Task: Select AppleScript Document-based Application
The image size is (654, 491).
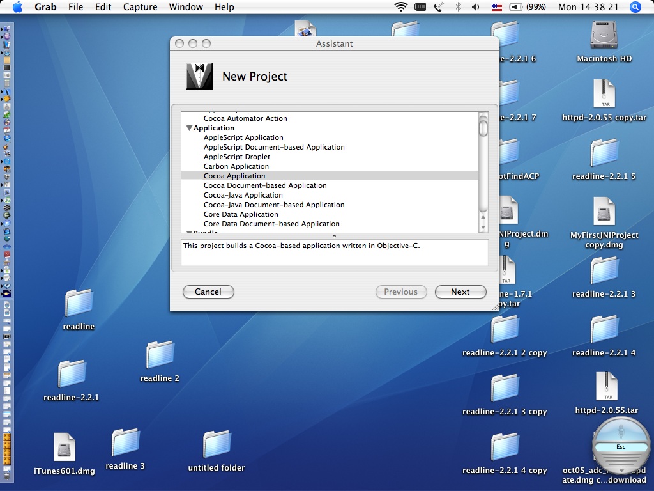Action: pyautogui.click(x=274, y=148)
